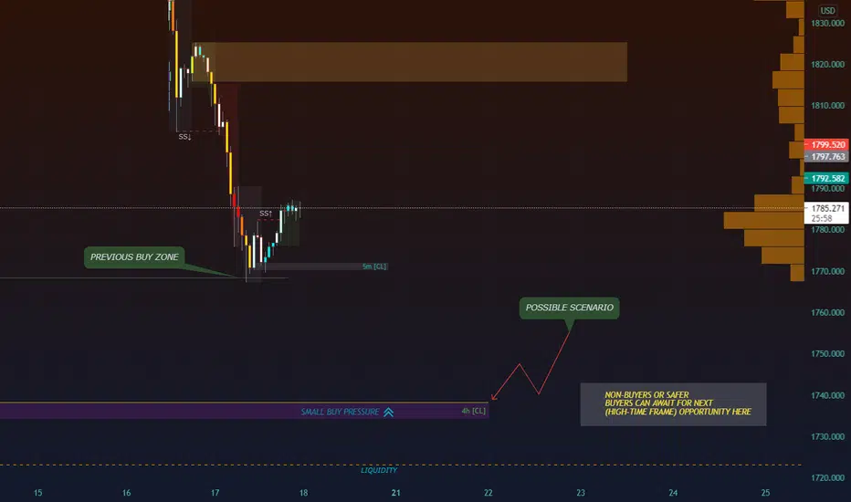Click the 1720.000 price axis label
This screenshot has width=851, height=502.
pos(827,477)
